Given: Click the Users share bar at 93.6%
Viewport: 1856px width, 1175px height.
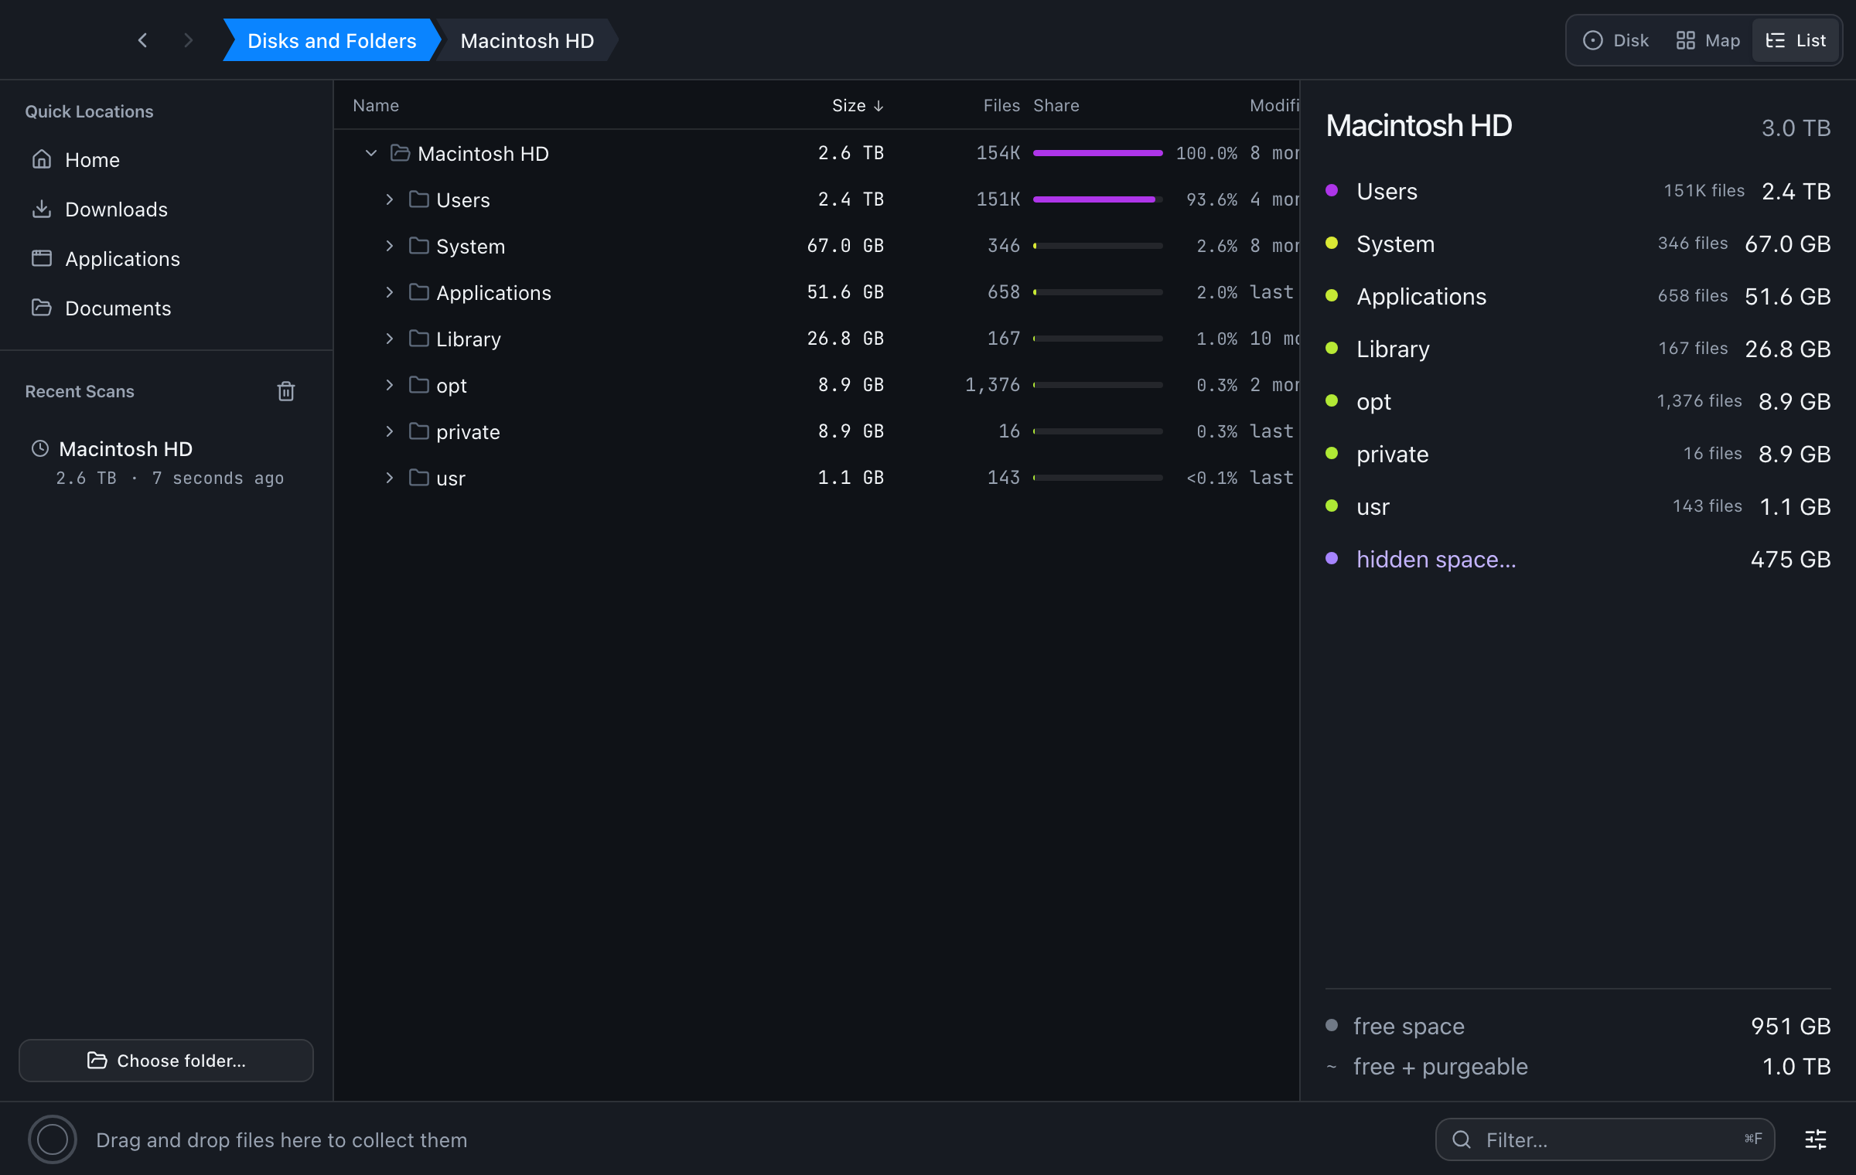Looking at the screenshot, I should tap(1097, 199).
